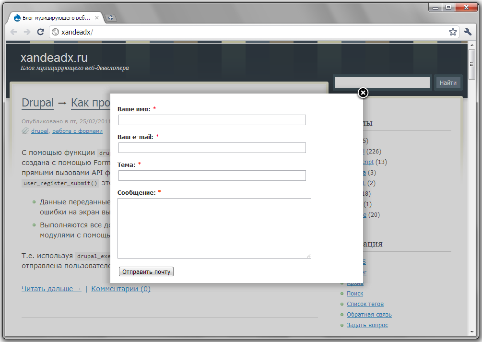
Task: Open the wrench settings menu
Action: tap(468, 32)
